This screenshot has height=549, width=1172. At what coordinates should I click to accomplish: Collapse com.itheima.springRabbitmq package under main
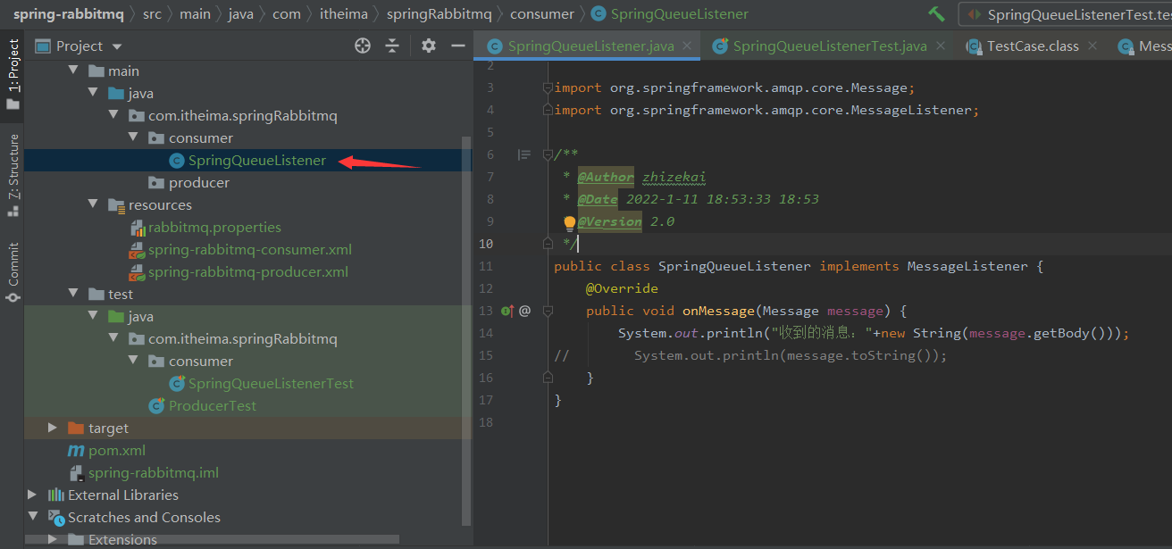(x=113, y=115)
